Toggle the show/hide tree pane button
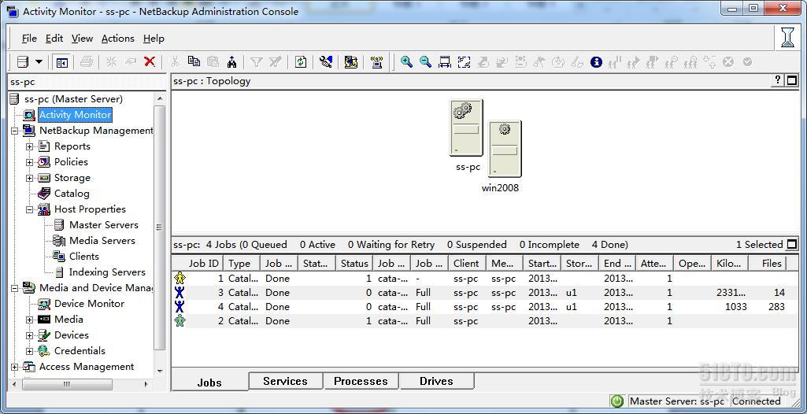Image resolution: width=807 pixels, height=414 pixels. [x=61, y=62]
